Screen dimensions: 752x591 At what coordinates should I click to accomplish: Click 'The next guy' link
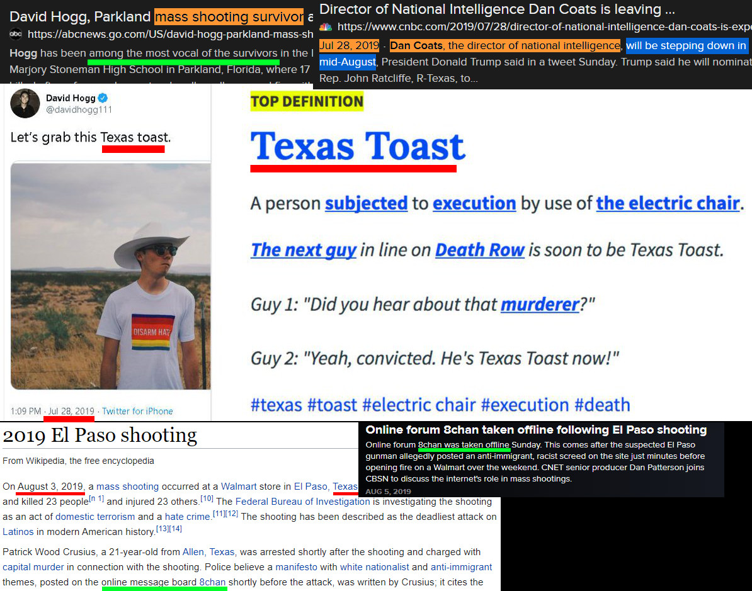pyautogui.click(x=303, y=250)
